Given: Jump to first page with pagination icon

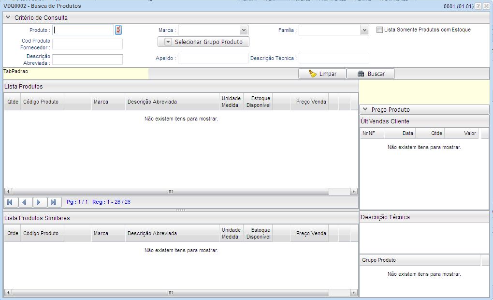Looking at the screenshot, I should click(10, 202).
